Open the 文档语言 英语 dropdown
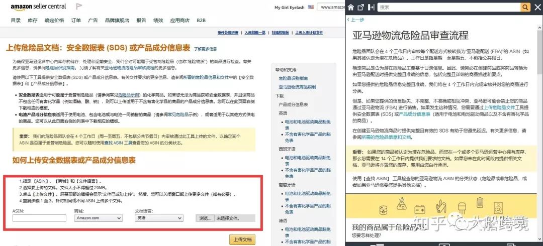The width and height of the screenshot is (543, 246). click(x=159, y=218)
